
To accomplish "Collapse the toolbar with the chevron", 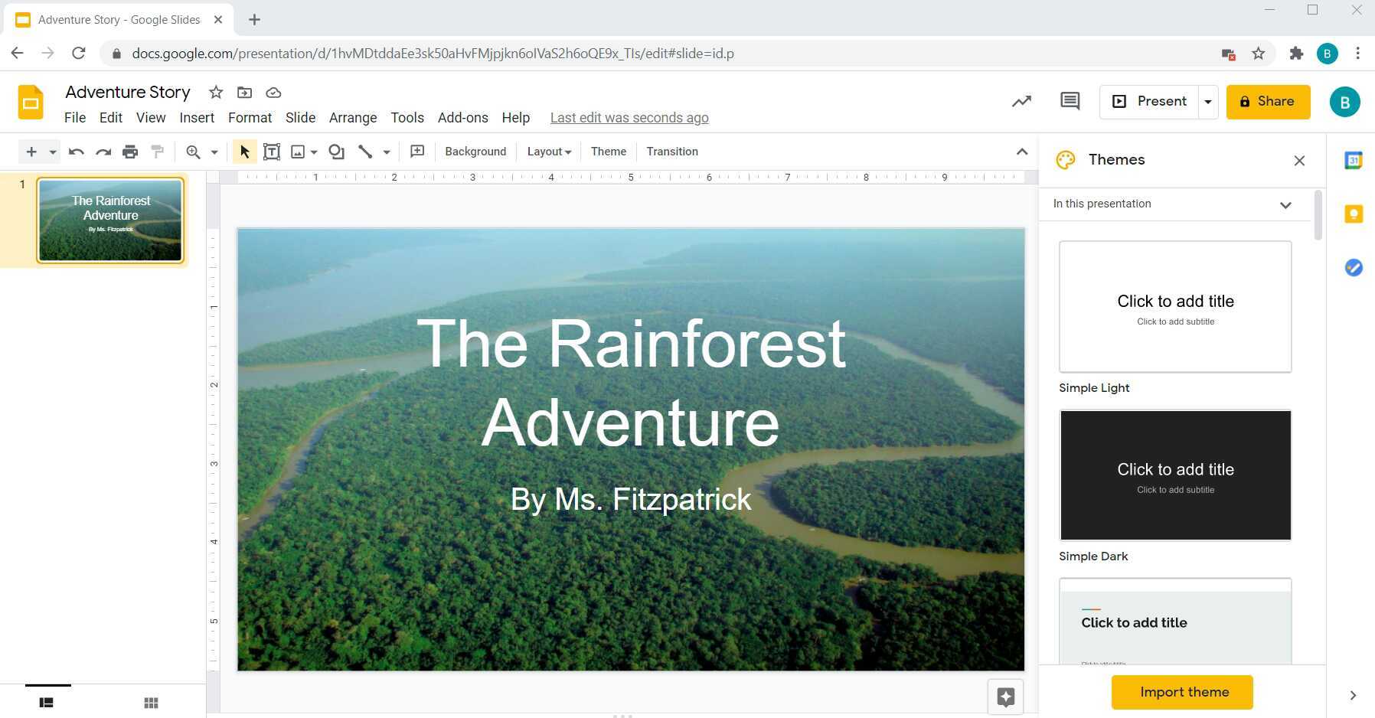I will pyautogui.click(x=1023, y=152).
